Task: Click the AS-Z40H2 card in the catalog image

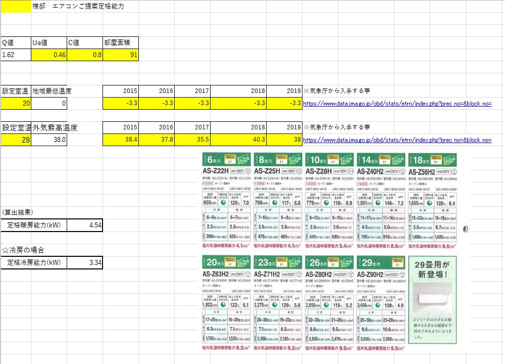Action: pyautogui.click(x=381, y=201)
